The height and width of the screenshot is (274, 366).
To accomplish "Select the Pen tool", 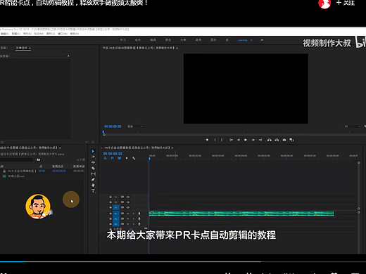I will click(93, 180).
